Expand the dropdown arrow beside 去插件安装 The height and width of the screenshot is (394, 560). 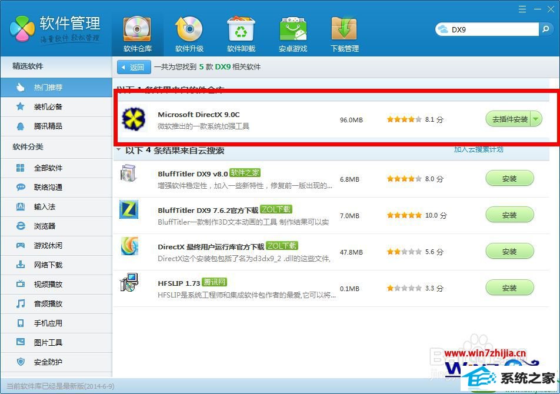(x=536, y=119)
